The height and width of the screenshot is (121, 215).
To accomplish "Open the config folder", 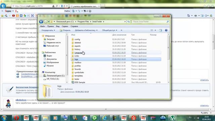I will [77, 39].
